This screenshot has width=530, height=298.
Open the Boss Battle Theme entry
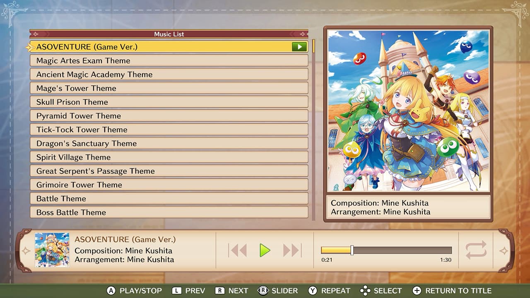pyautogui.click(x=166, y=212)
